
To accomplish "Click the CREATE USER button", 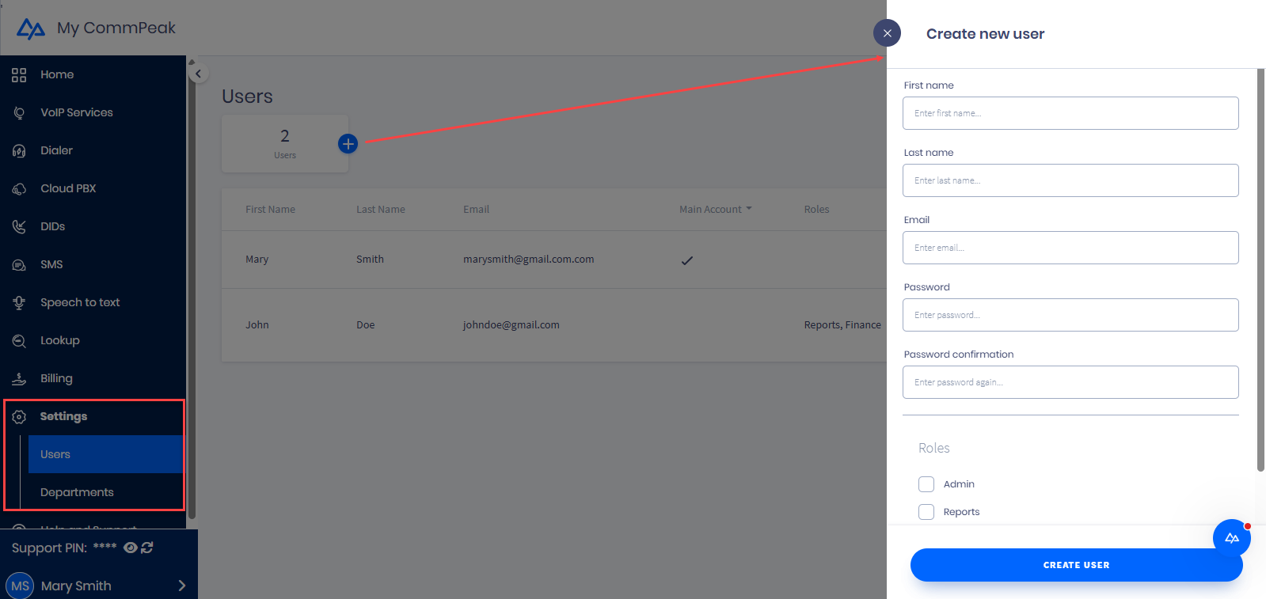I will (1076, 565).
